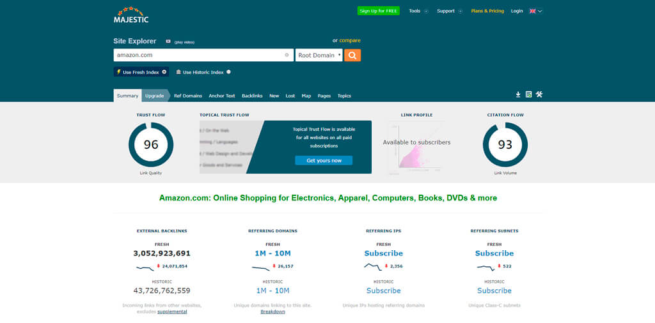Click the Referring Domains sparkline chart
The image size is (655, 323).
click(261, 268)
